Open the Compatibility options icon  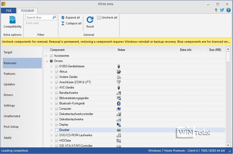12,20
